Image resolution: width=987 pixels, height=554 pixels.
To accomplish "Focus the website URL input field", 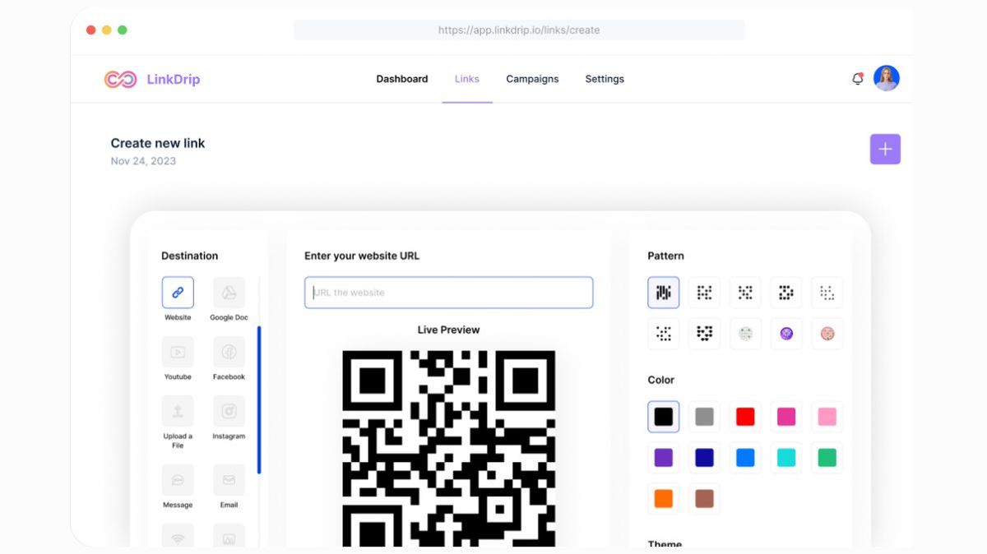I will point(448,293).
